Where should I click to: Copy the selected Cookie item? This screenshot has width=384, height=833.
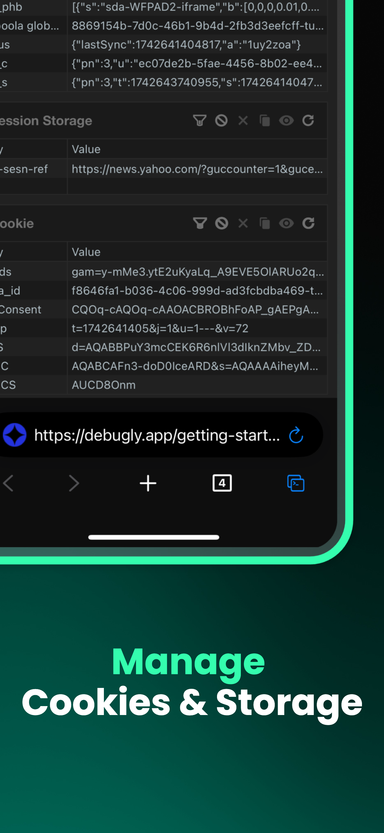pos(265,223)
